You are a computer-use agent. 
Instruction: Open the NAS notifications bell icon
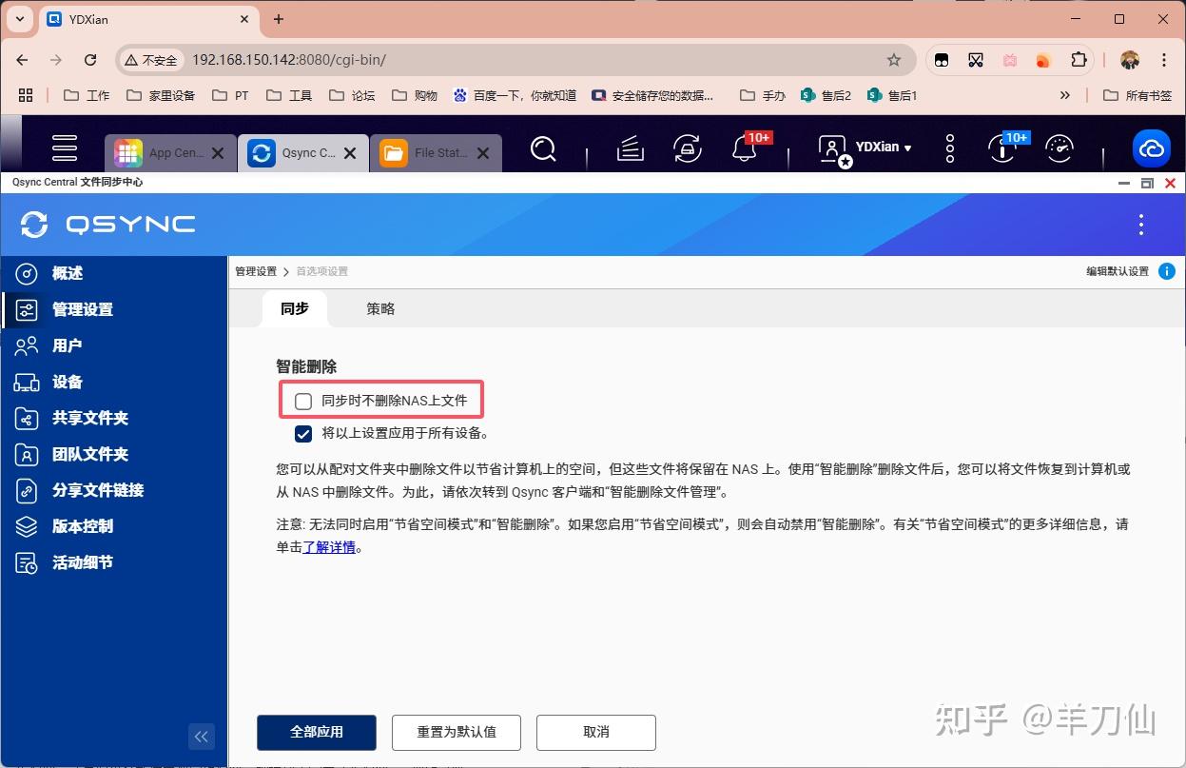[x=746, y=149]
